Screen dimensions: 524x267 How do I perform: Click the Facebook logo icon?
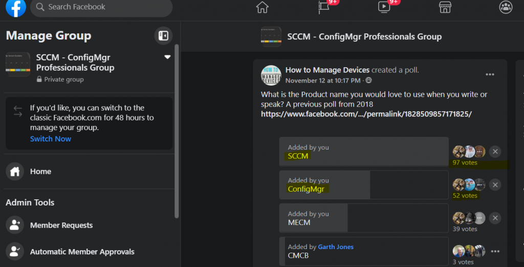click(x=16, y=7)
